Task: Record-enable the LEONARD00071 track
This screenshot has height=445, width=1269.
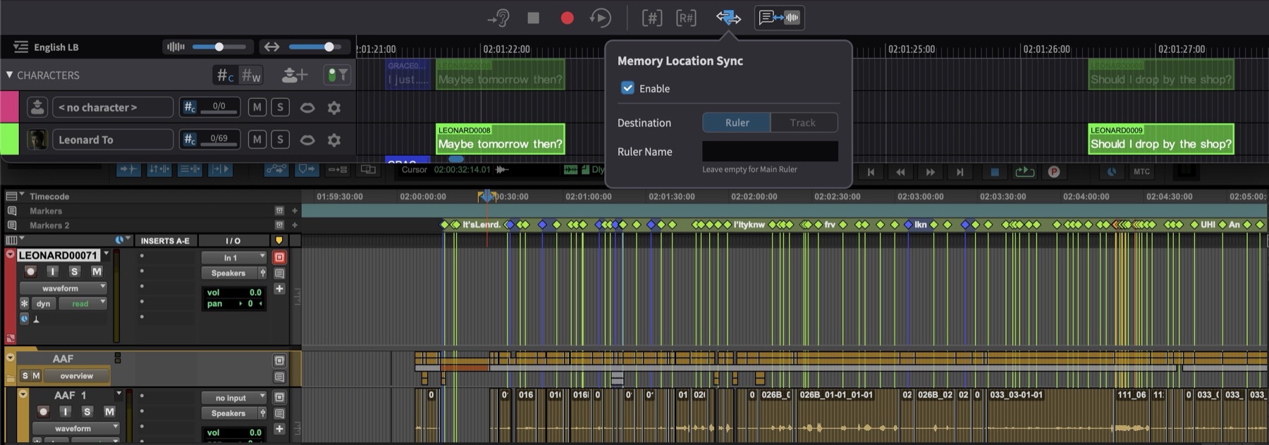Action: coord(30,272)
